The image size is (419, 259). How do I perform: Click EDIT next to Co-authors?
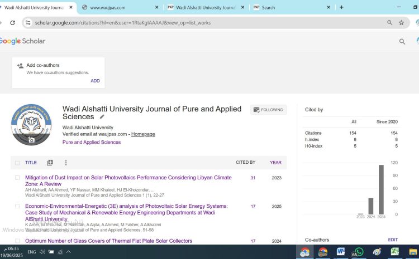point(393,240)
